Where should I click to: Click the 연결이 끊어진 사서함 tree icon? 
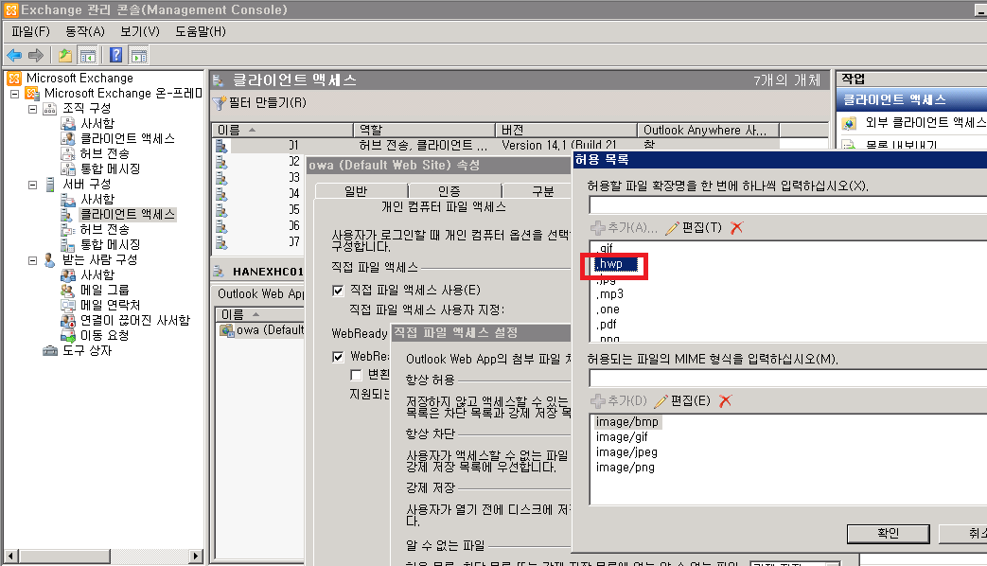[68, 321]
